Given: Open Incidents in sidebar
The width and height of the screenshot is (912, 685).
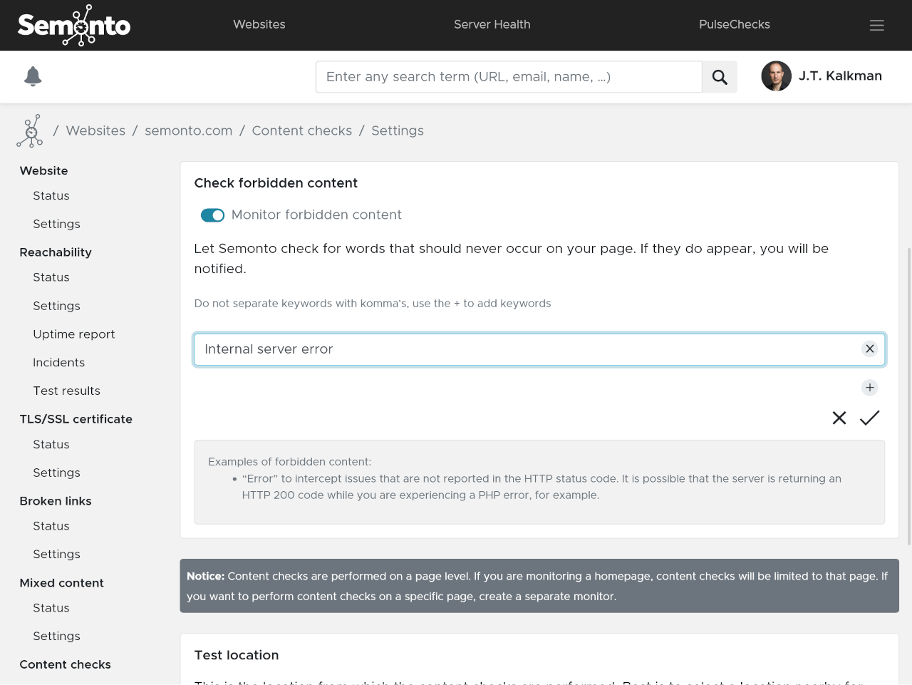Looking at the screenshot, I should pyautogui.click(x=59, y=362).
